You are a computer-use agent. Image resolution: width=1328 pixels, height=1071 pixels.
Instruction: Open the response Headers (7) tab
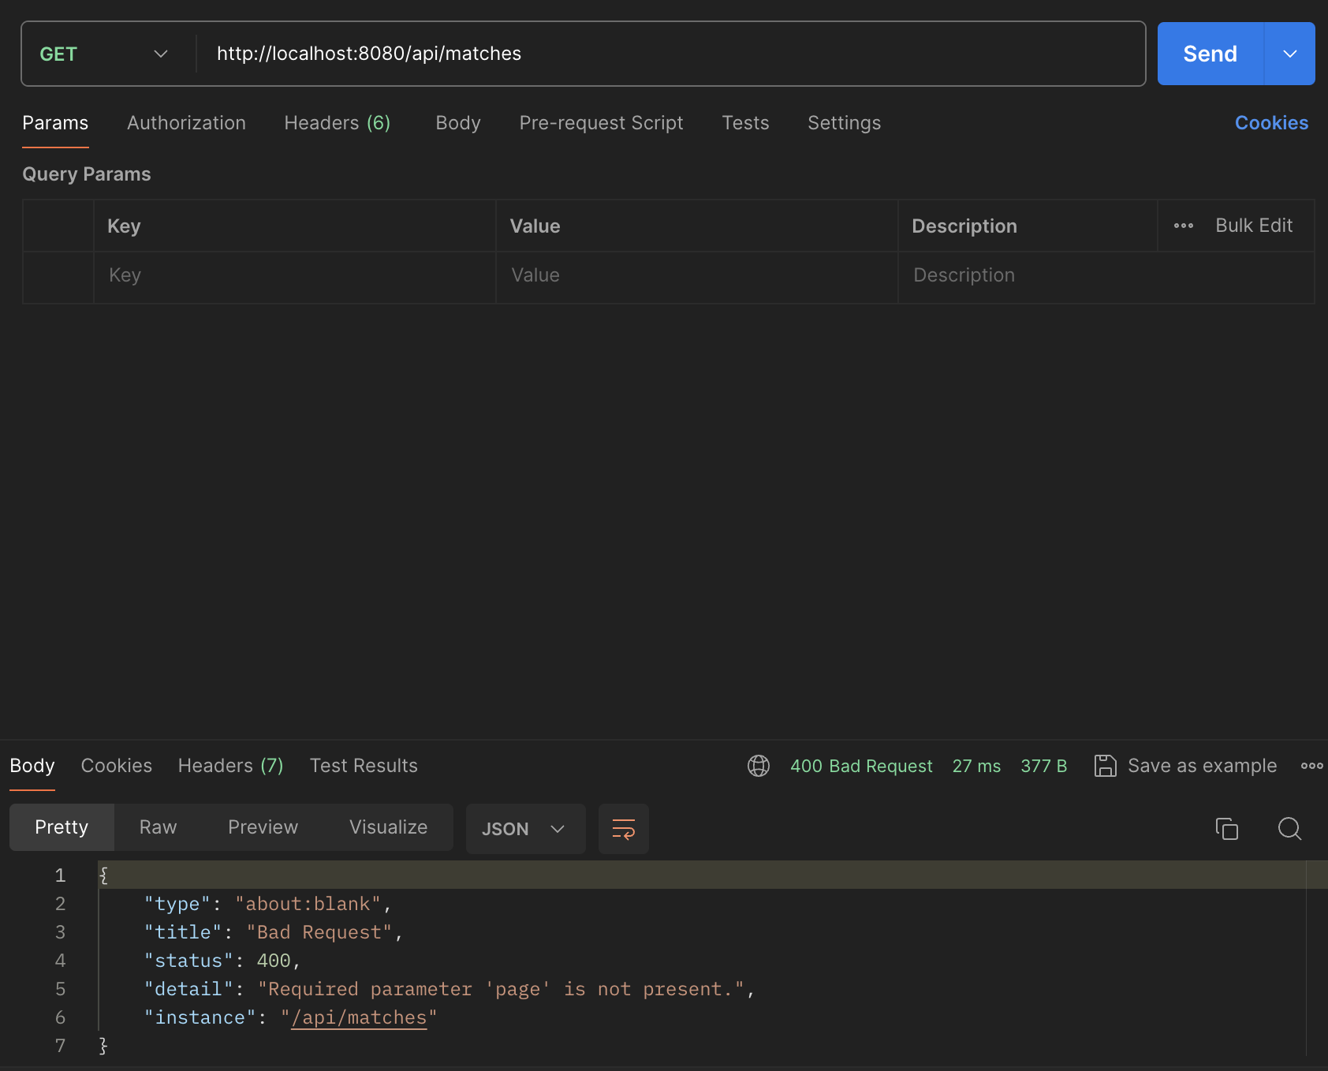(x=230, y=765)
